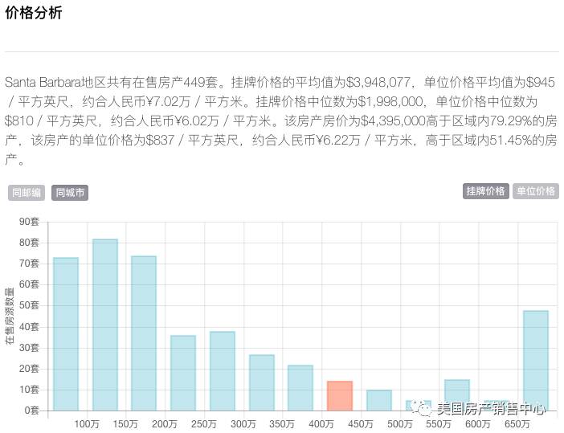Click the bar between 150万 and 200万
Screen dimensions: 564x433
[144, 333]
